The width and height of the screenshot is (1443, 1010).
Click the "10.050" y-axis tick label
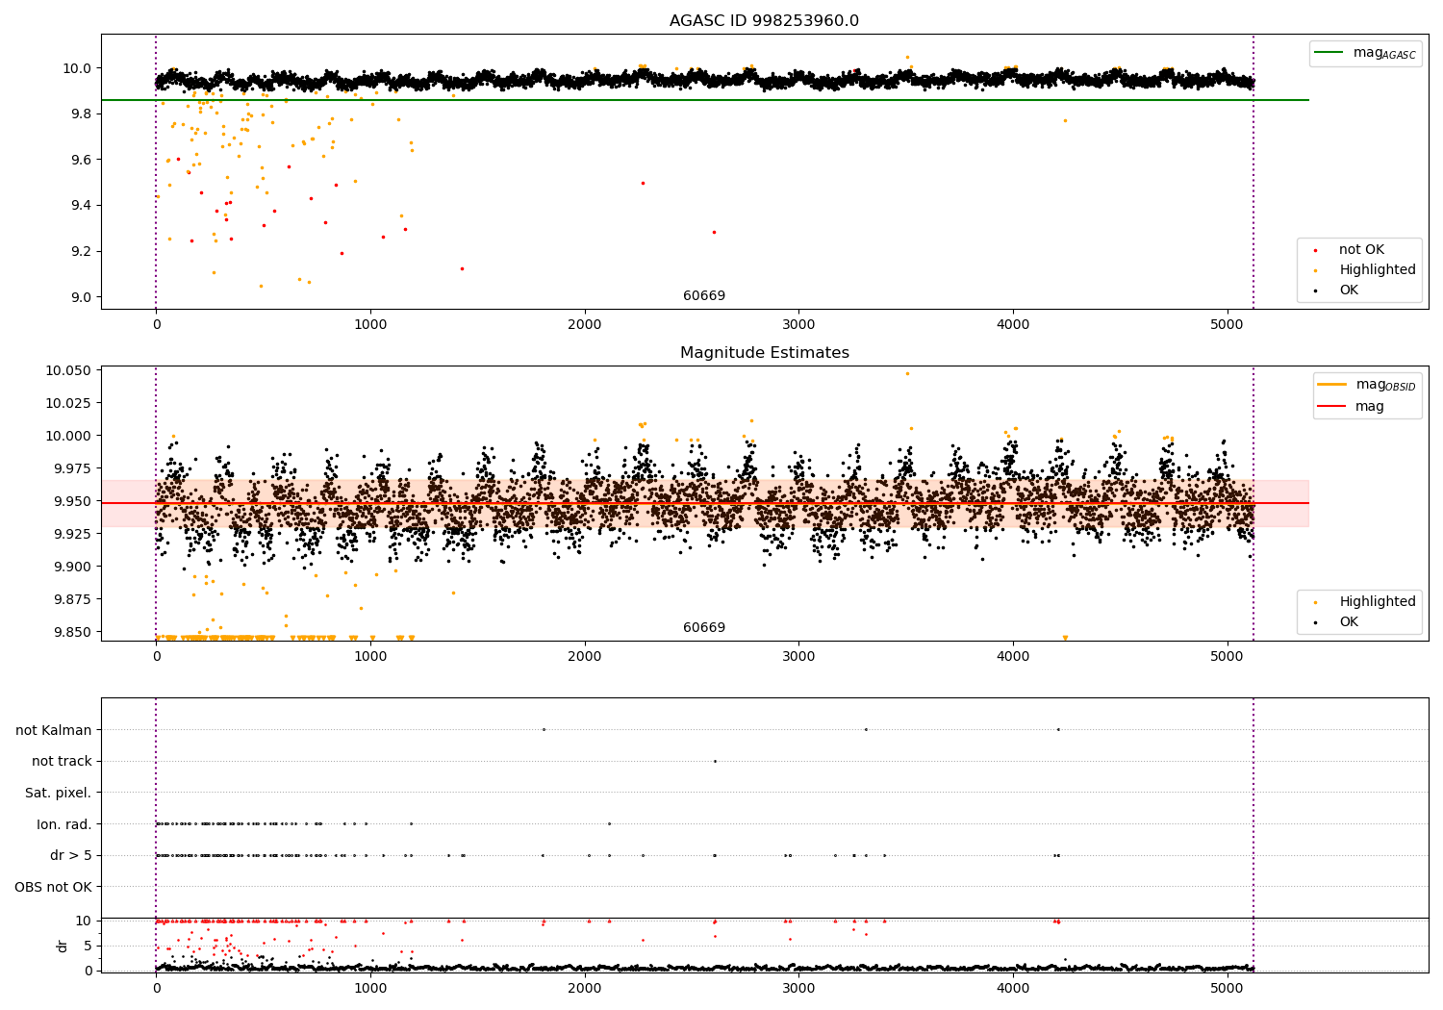click(70, 370)
